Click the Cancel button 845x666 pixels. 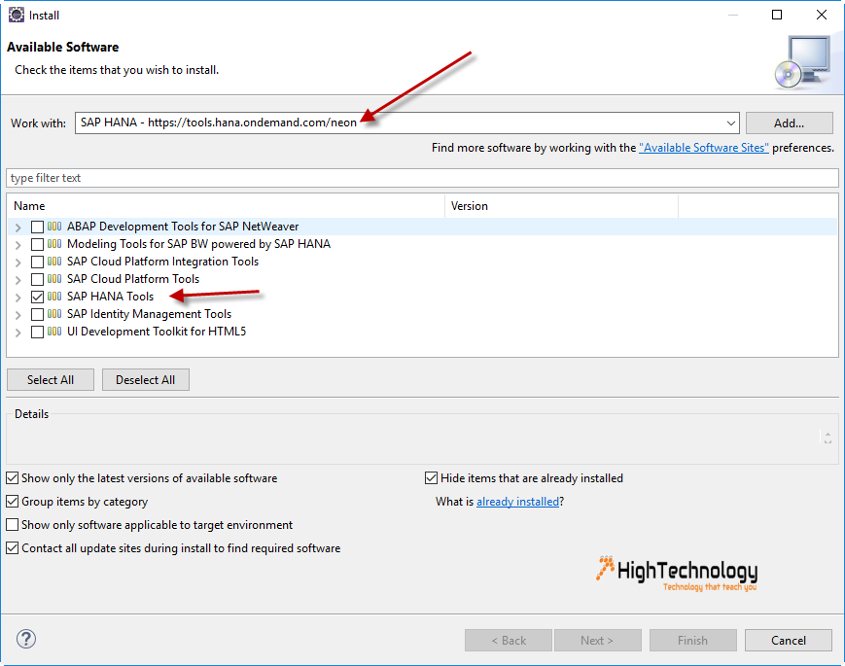point(789,640)
